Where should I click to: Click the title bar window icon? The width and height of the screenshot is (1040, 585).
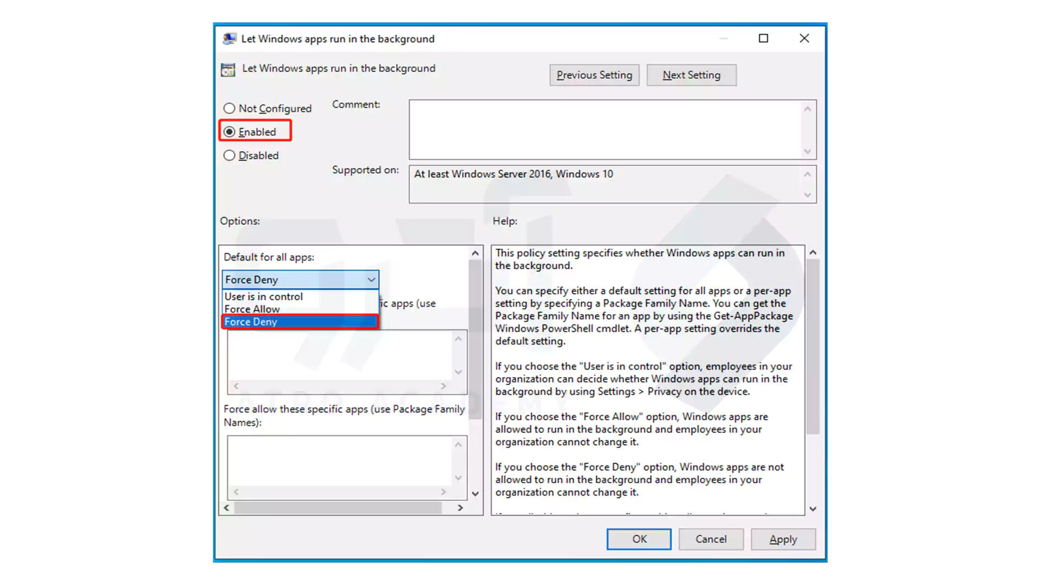(x=230, y=38)
